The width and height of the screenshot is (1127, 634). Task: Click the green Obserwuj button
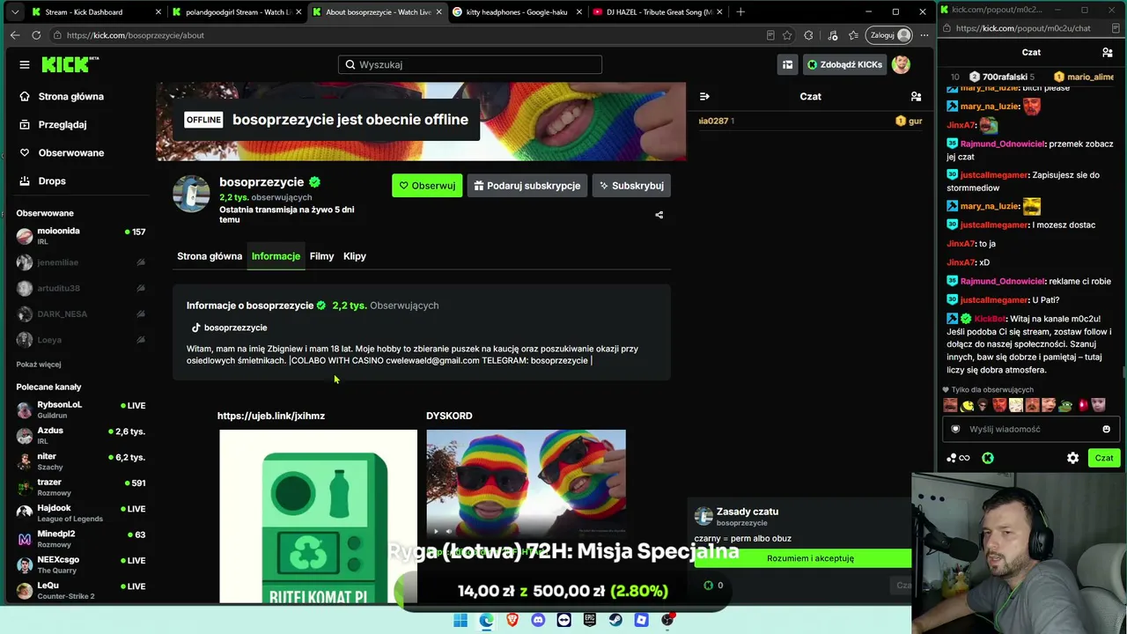coord(427,186)
